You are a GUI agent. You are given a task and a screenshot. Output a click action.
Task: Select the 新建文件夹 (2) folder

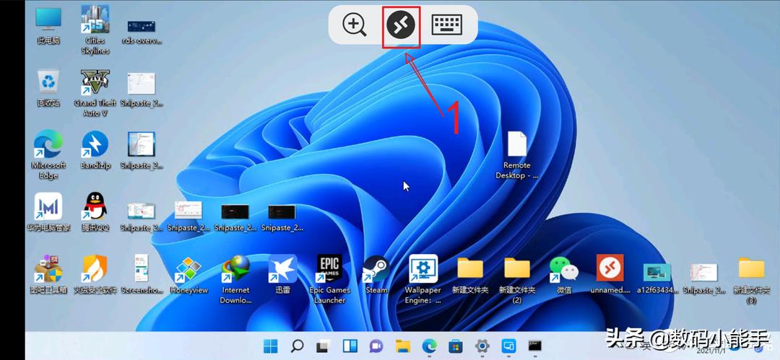click(x=517, y=281)
